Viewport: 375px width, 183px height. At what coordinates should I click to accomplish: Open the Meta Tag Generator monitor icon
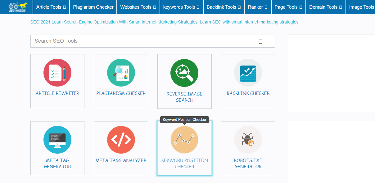point(57,140)
